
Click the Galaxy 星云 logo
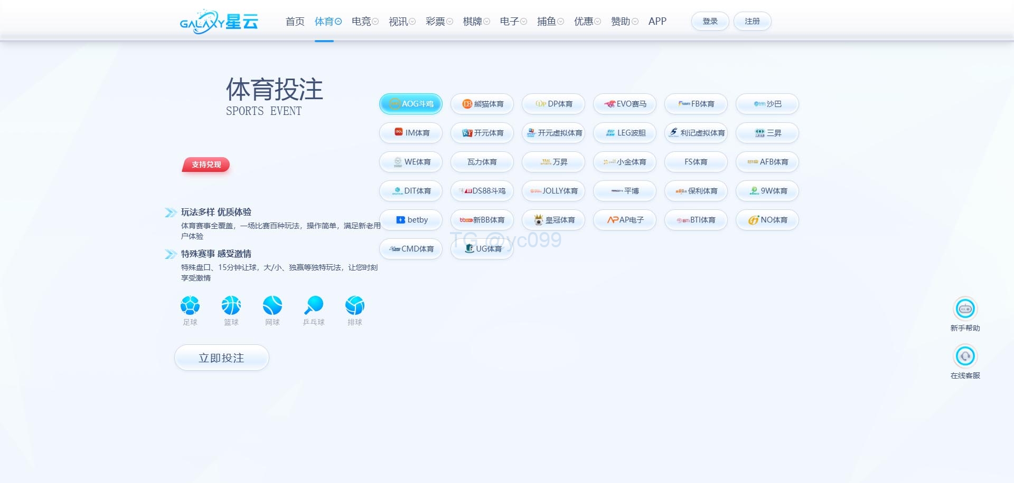(x=219, y=22)
